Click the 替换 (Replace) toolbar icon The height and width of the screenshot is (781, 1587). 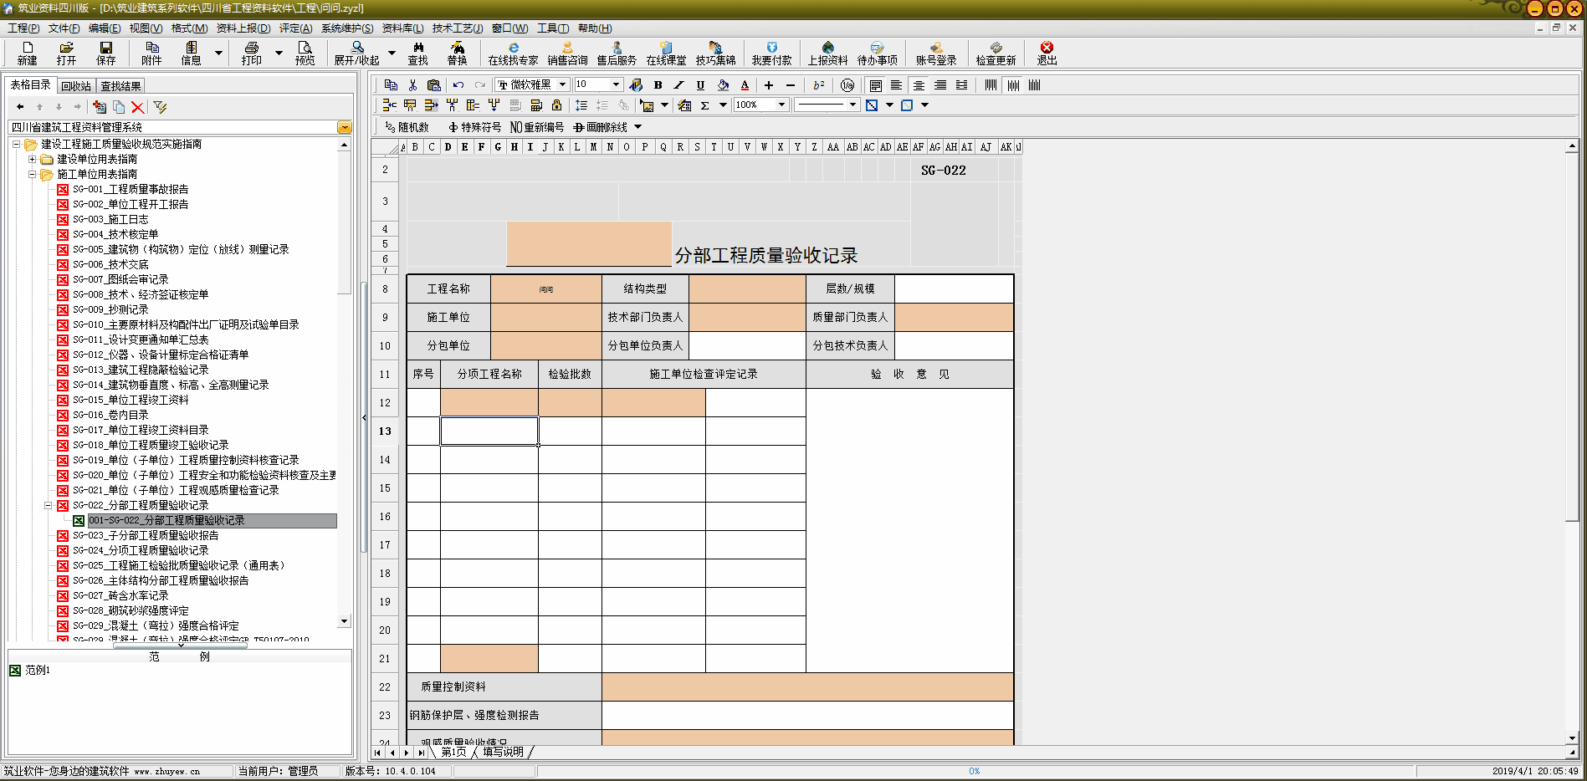457,53
